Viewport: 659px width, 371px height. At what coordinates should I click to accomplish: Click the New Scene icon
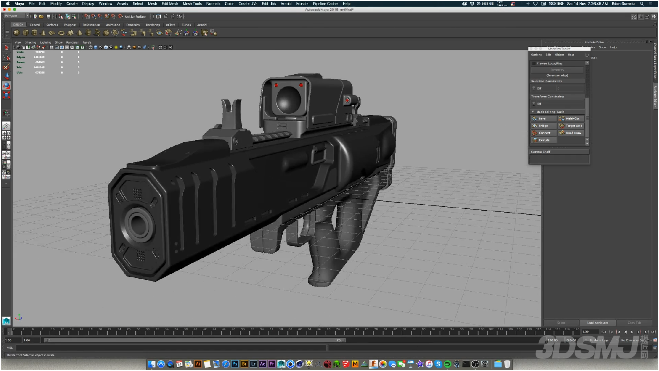tap(35, 17)
